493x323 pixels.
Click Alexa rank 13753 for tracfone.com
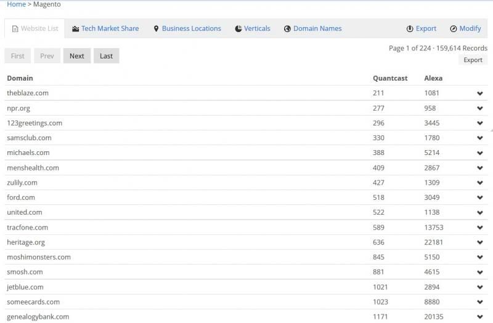pyautogui.click(x=434, y=227)
